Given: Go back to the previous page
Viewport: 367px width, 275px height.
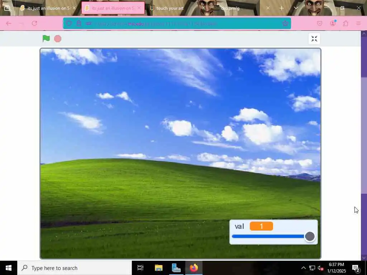Looking at the screenshot, I should [x=9, y=23].
